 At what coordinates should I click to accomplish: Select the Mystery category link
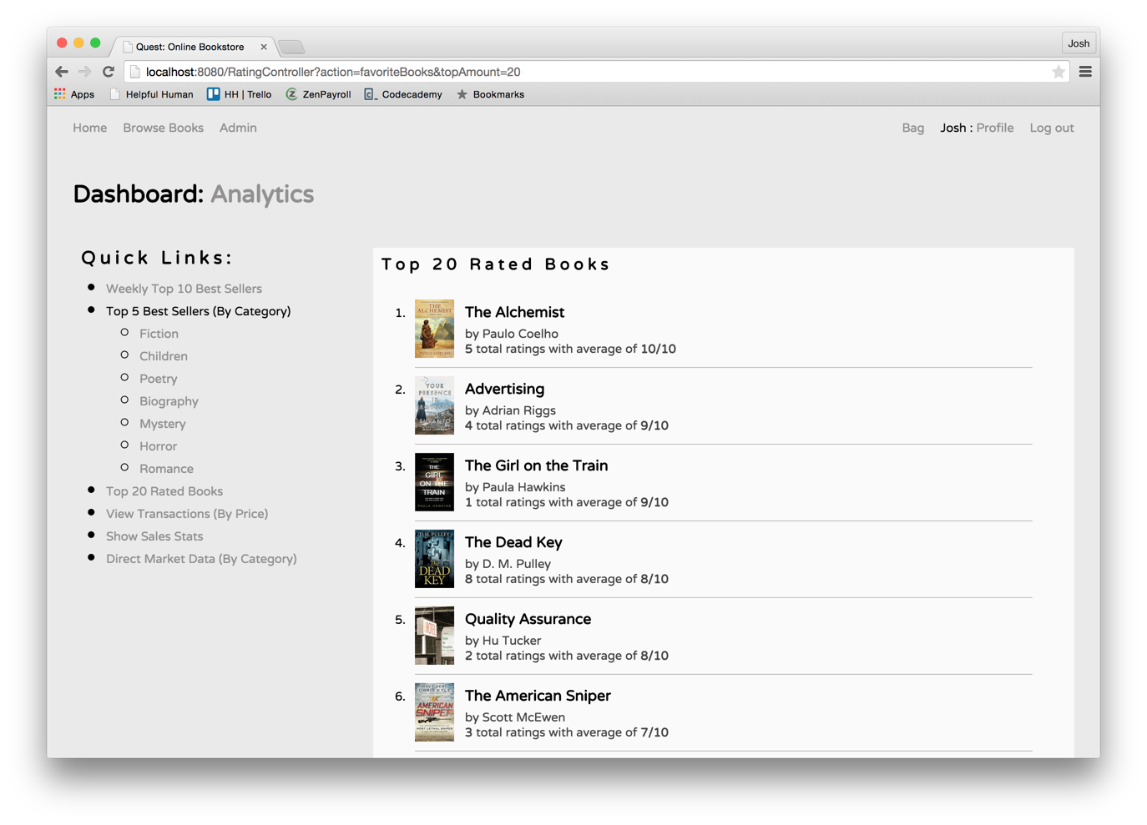[x=163, y=424]
